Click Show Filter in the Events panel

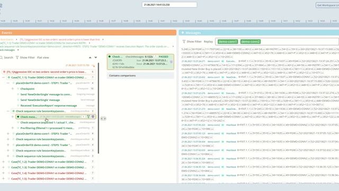(x=25, y=58)
